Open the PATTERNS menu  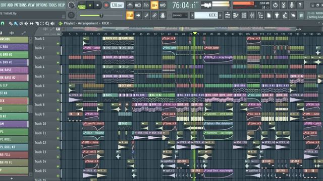click(x=20, y=5)
